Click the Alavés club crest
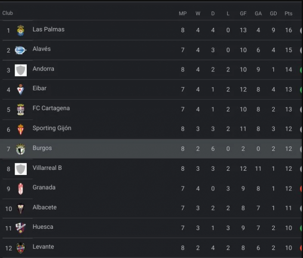This screenshot has width=303, height=258. pyautogui.click(x=21, y=50)
